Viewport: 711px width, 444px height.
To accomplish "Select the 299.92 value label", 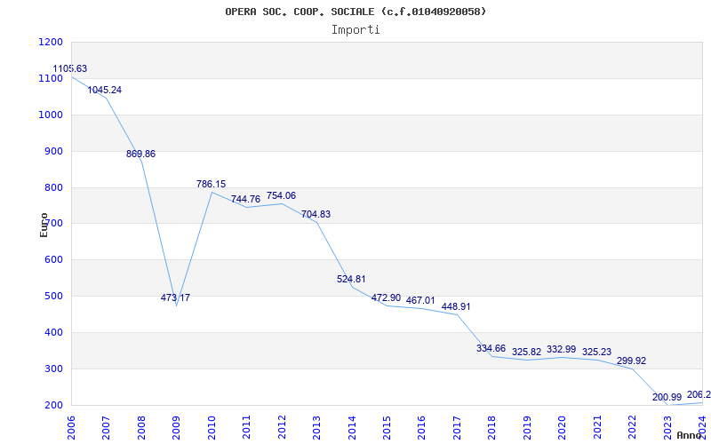I will (x=632, y=361).
